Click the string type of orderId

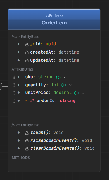click(68, 101)
